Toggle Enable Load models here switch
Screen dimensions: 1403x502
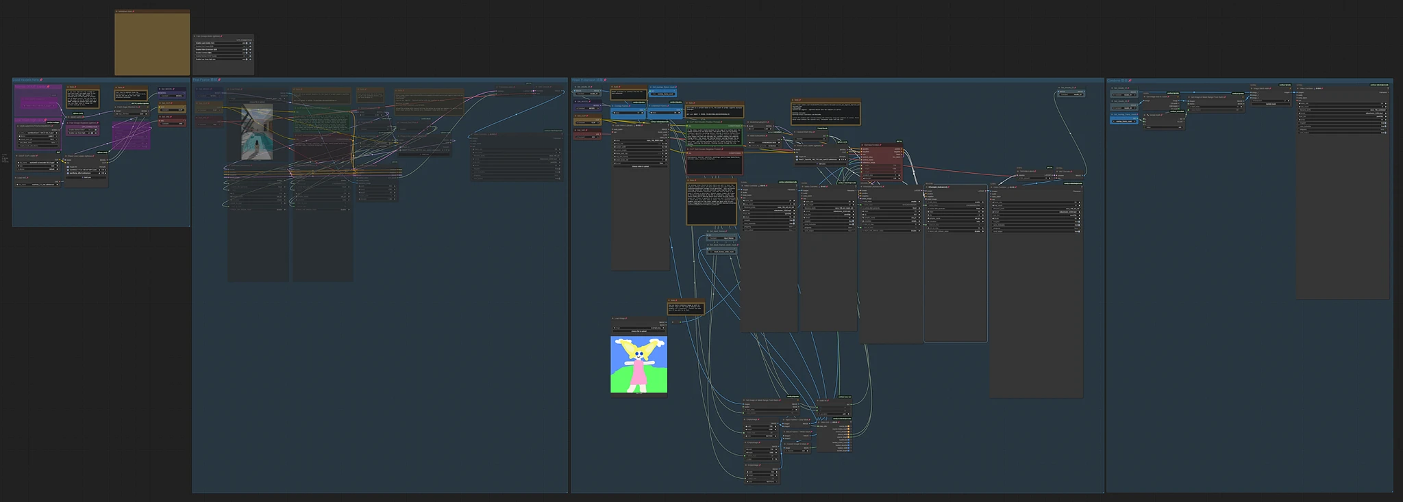(247, 43)
